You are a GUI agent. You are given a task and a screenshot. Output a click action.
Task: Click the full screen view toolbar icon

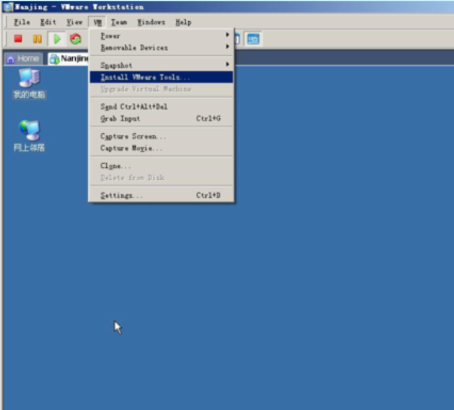pos(253,39)
